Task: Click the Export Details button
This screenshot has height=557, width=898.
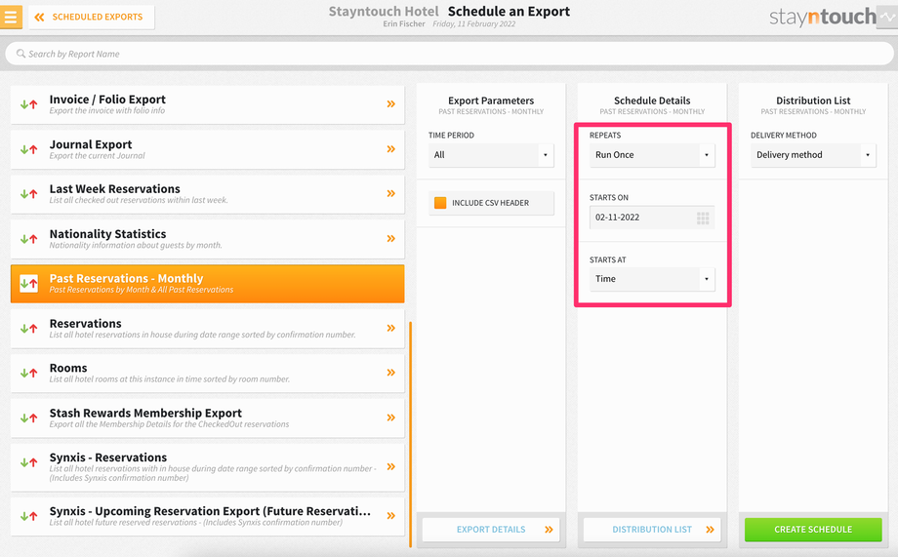Action: click(491, 530)
